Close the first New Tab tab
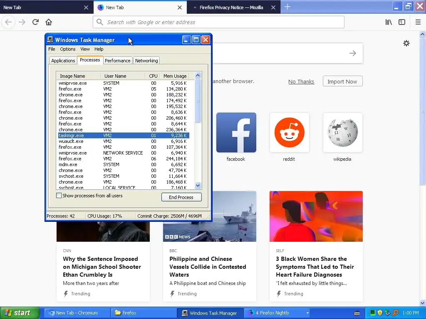Screen dimensions: 426x319 click(x=86, y=7)
